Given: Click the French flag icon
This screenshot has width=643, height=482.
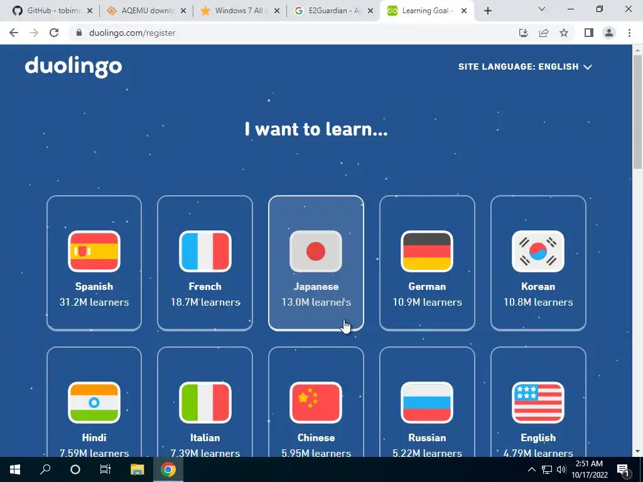Looking at the screenshot, I should coord(205,251).
